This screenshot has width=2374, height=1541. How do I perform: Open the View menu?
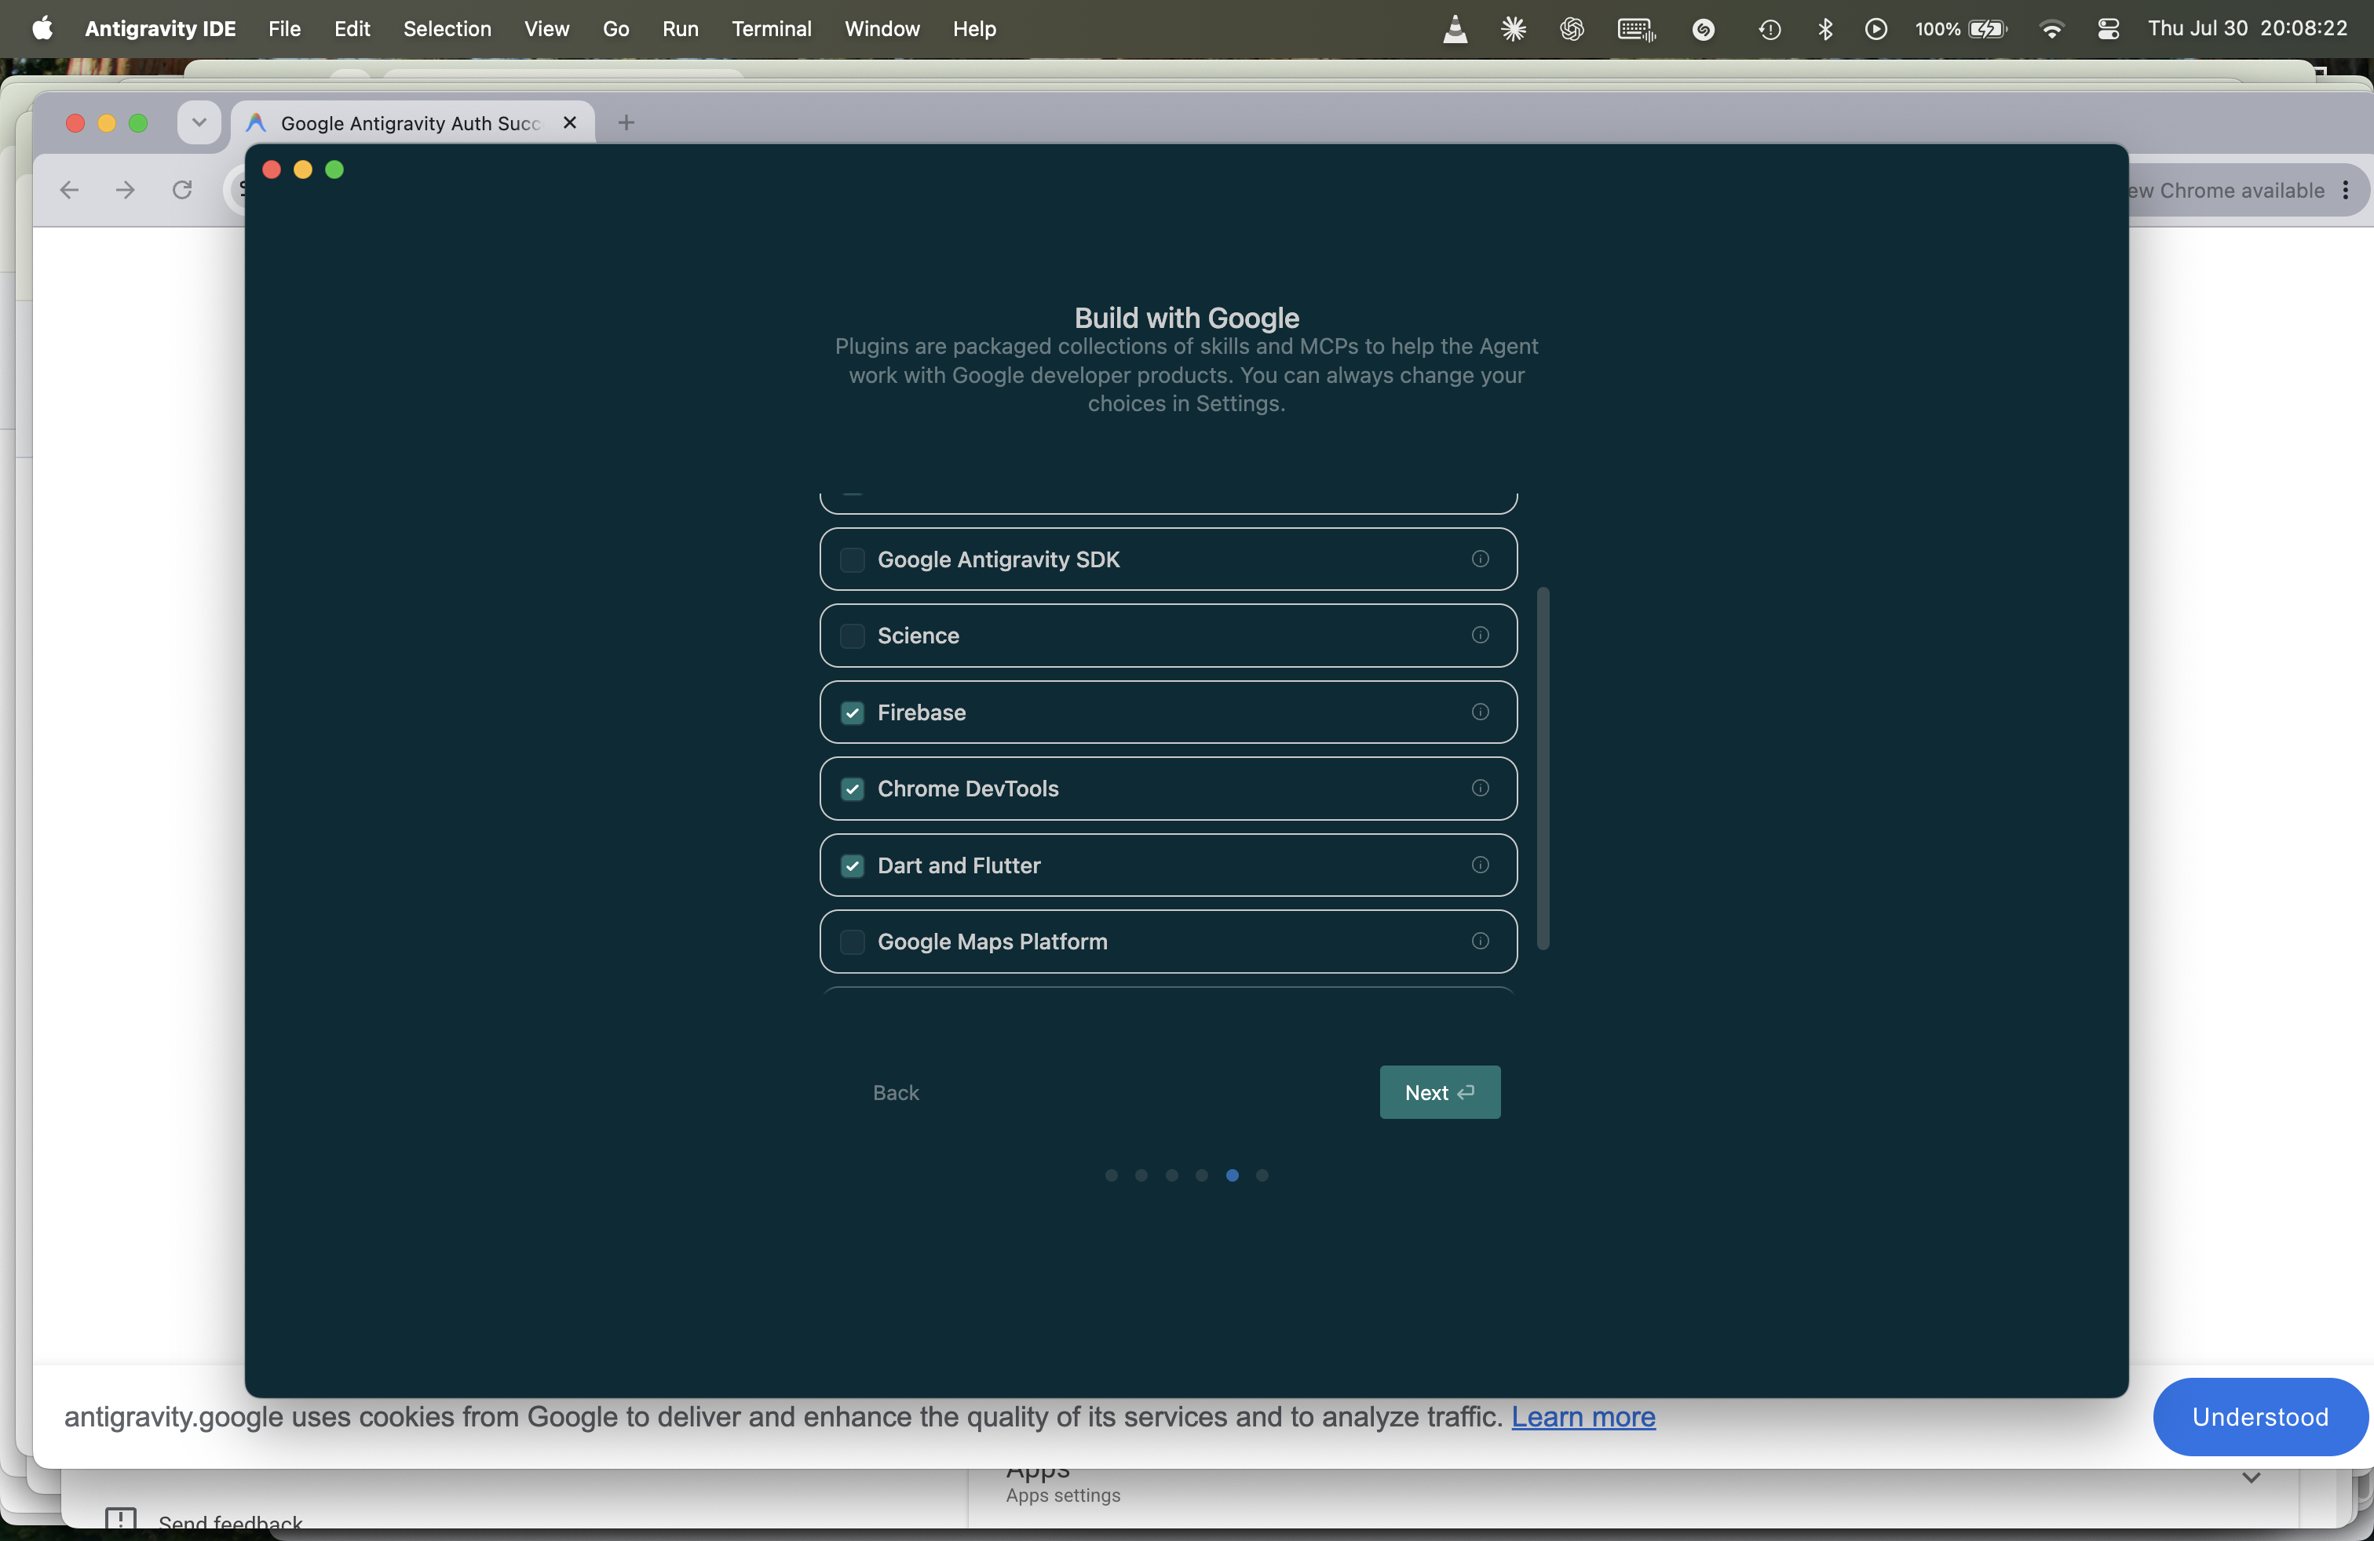546,29
